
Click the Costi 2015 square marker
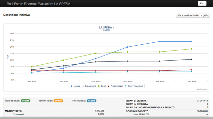coord(63,60)
